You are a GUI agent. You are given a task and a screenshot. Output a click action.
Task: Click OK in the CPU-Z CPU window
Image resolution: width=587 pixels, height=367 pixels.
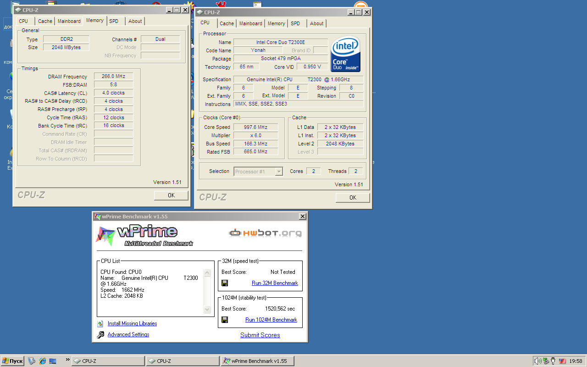click(x=353, y=198)
